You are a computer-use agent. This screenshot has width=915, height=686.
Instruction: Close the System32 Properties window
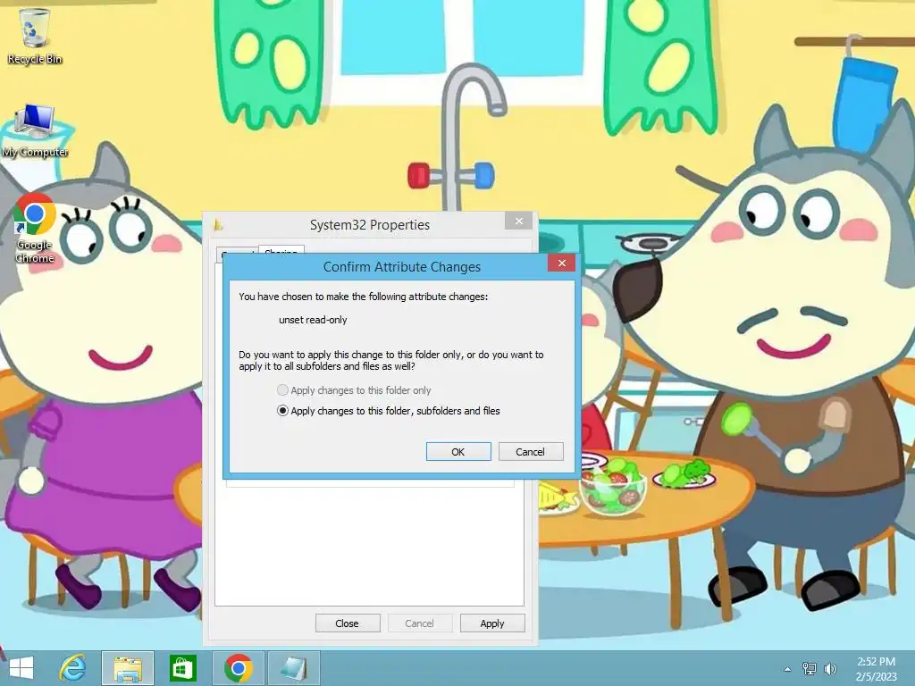pos(519,222)
